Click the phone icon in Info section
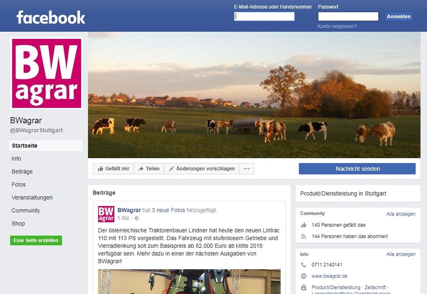 (304, 264)
